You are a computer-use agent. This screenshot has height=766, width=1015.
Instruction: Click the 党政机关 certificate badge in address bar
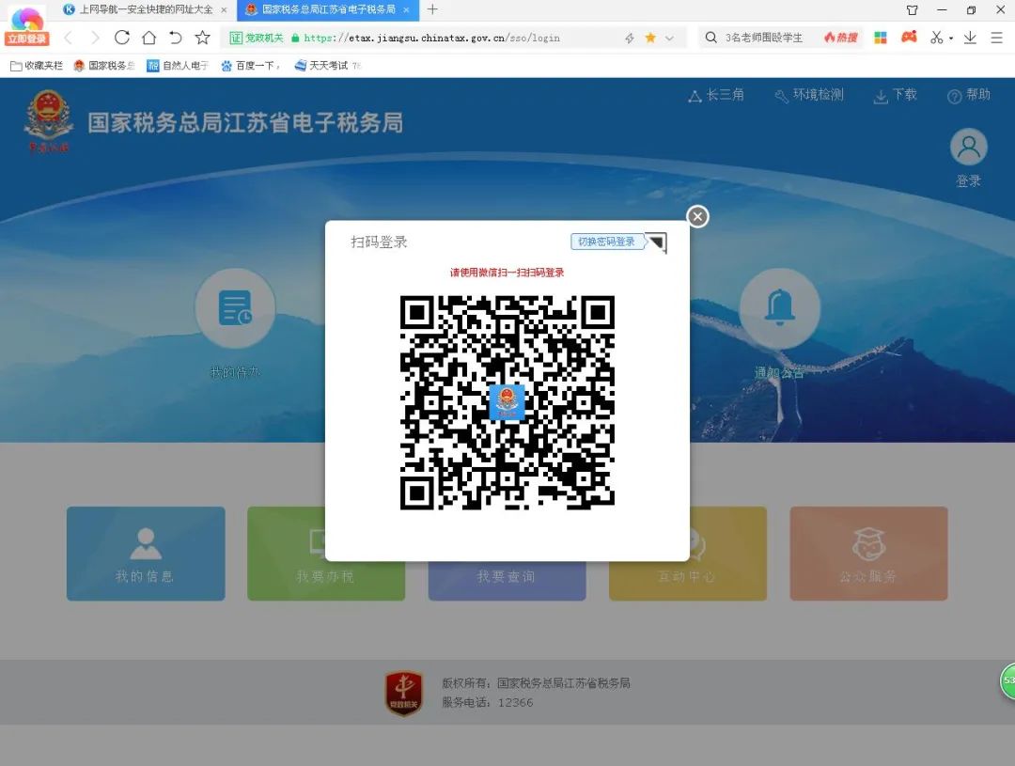257,39
